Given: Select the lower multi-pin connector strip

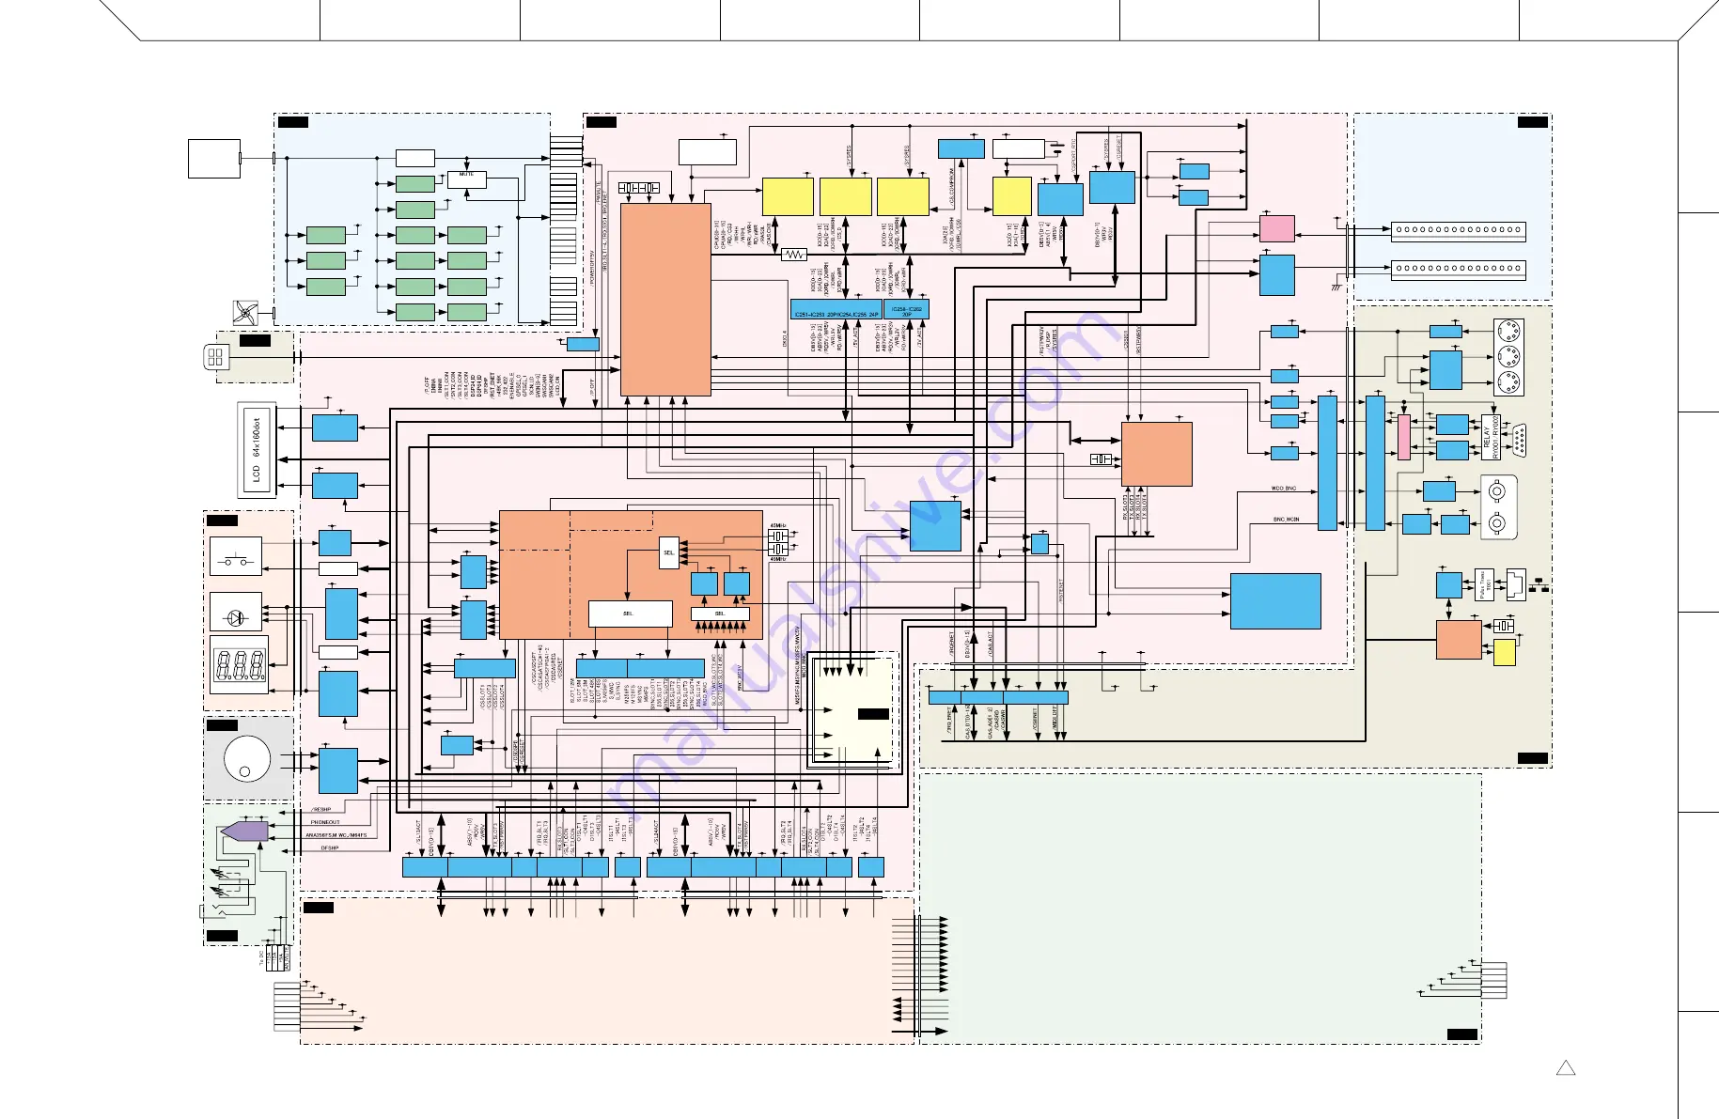Looking at the screenshot, I should [x=1458, y=270].
